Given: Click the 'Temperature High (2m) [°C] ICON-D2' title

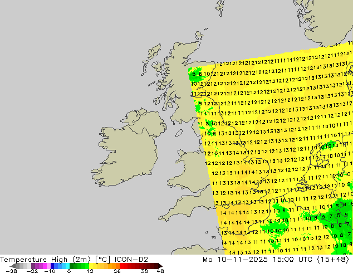Looking at the screenshot, I should pos(74,260).
